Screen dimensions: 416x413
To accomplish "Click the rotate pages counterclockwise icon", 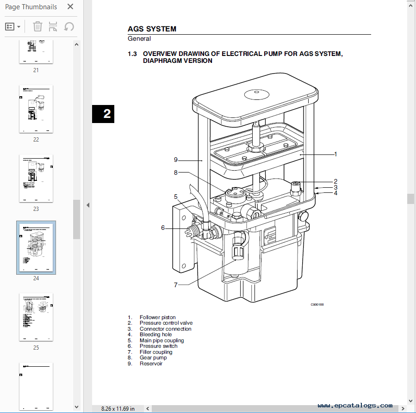I will click(69, 26).
